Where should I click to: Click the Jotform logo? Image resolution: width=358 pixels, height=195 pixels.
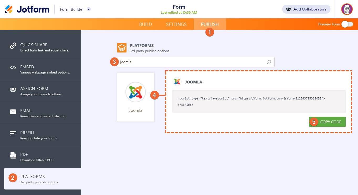[27, 9]
